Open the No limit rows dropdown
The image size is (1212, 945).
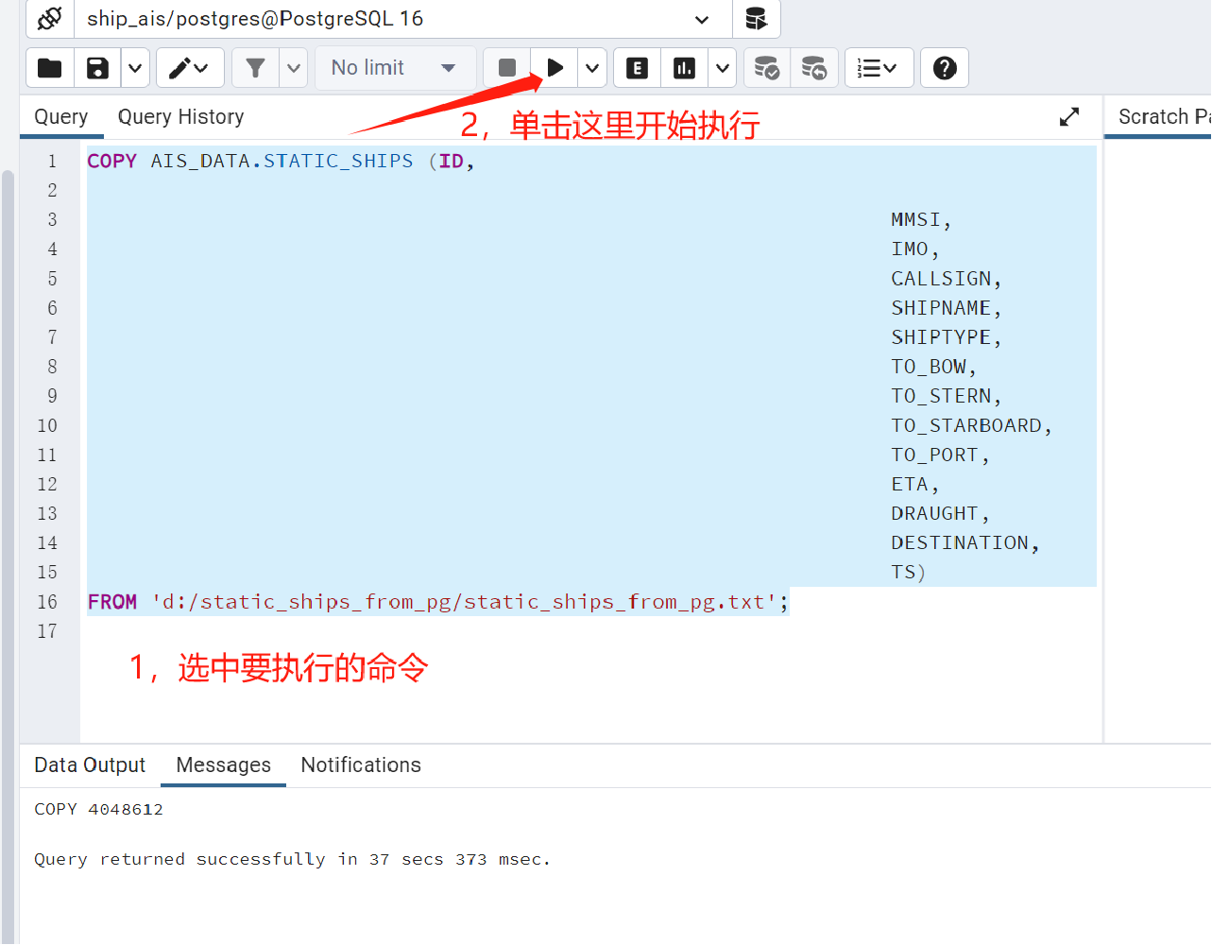[x=395, y=68]
